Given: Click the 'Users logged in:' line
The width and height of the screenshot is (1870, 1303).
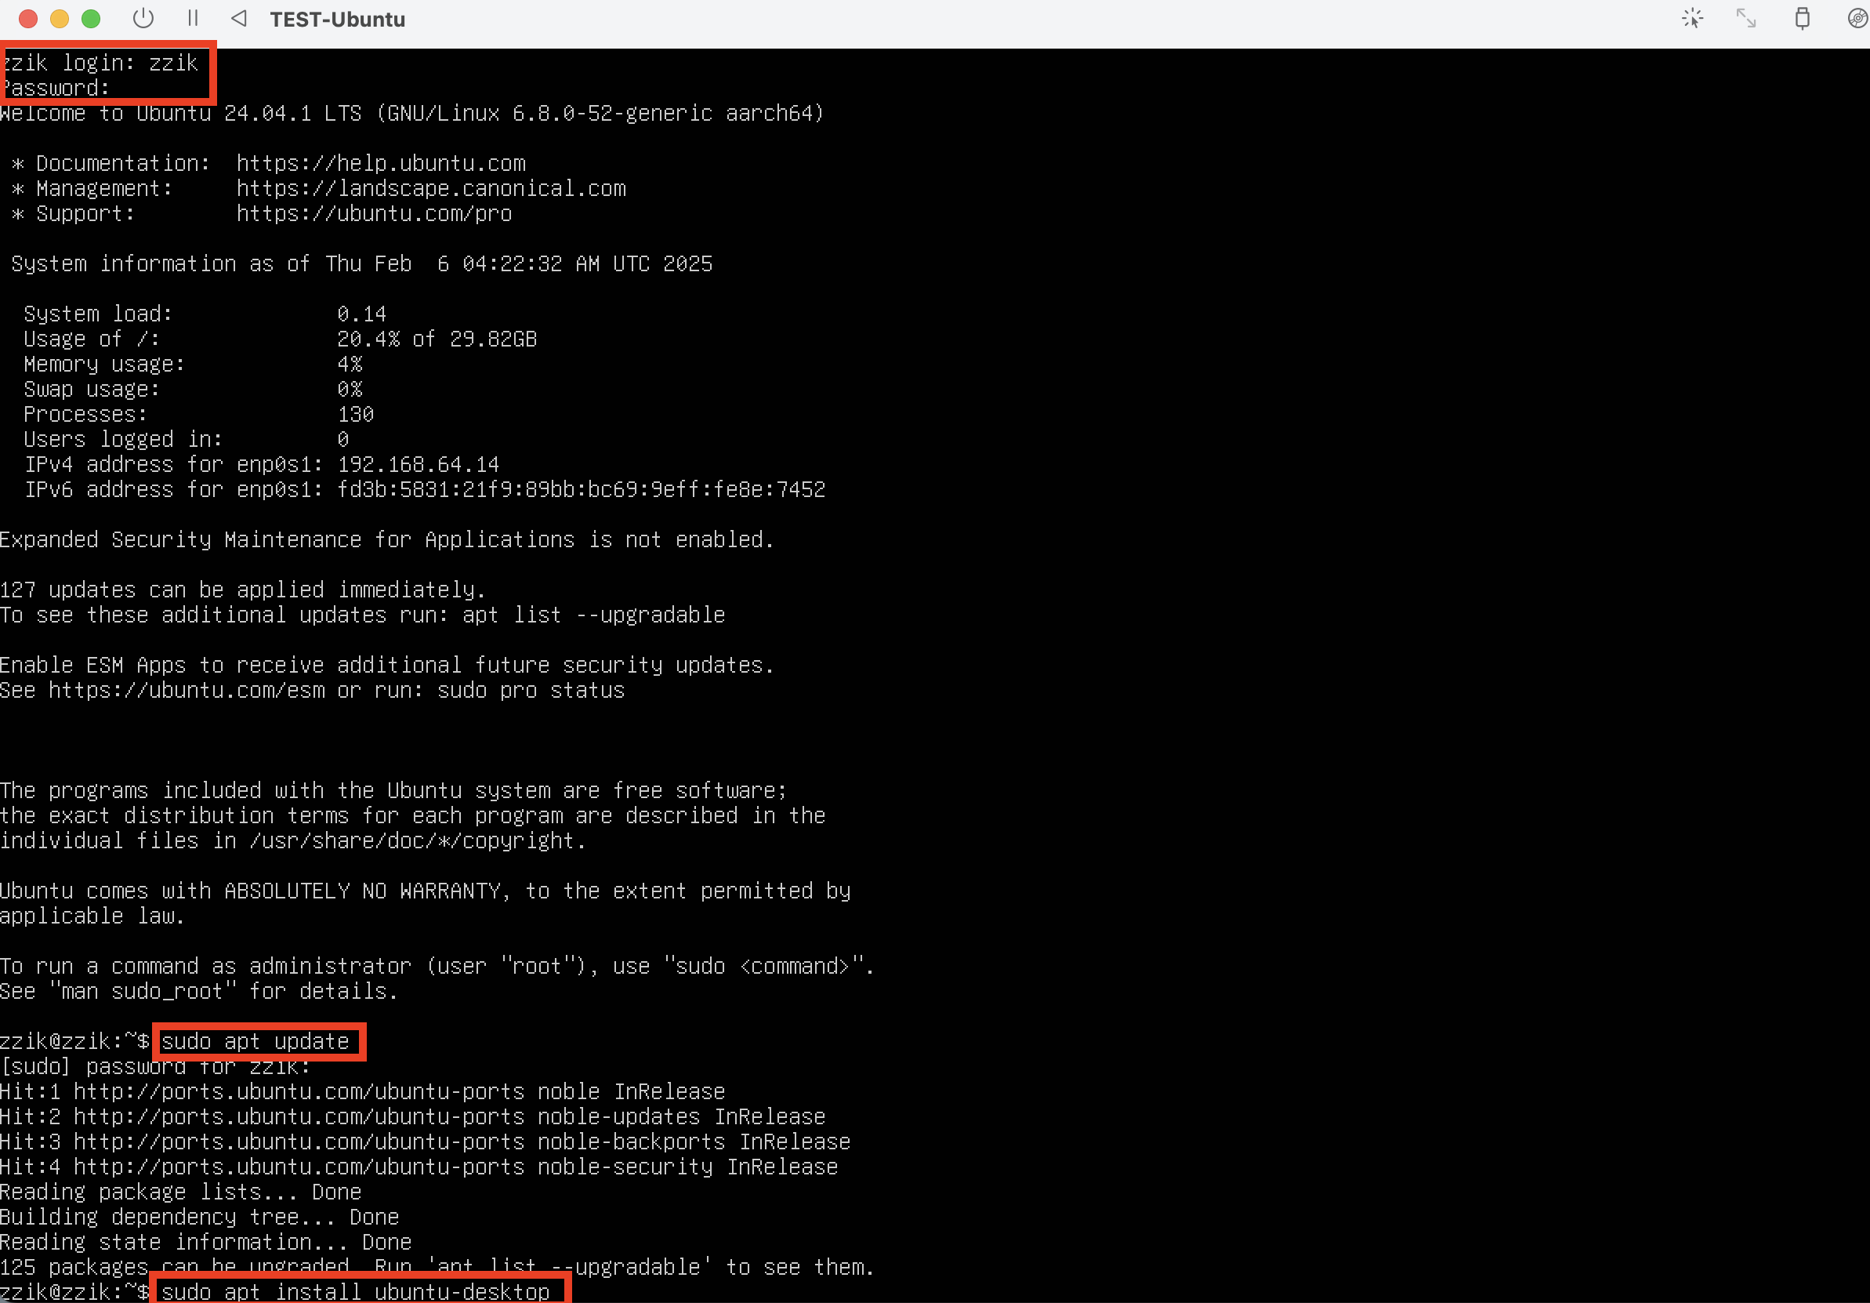Looking at the screenshot, I should tap(187, 439).
